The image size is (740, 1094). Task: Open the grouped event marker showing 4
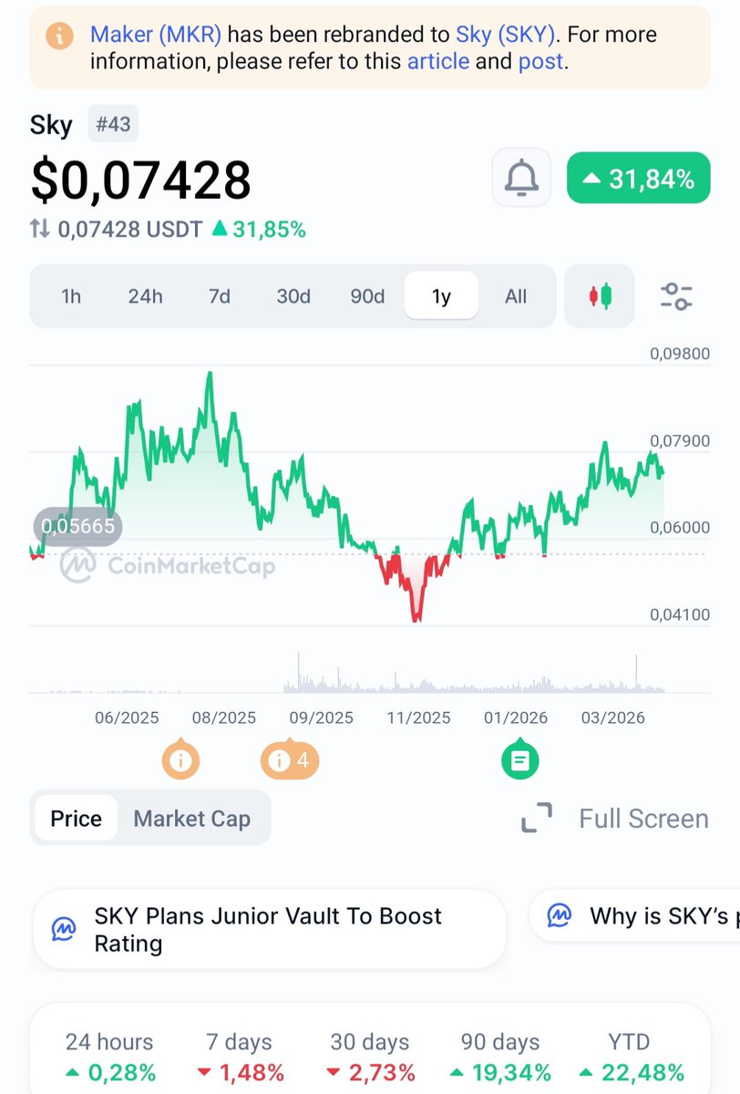click(290, 759)
